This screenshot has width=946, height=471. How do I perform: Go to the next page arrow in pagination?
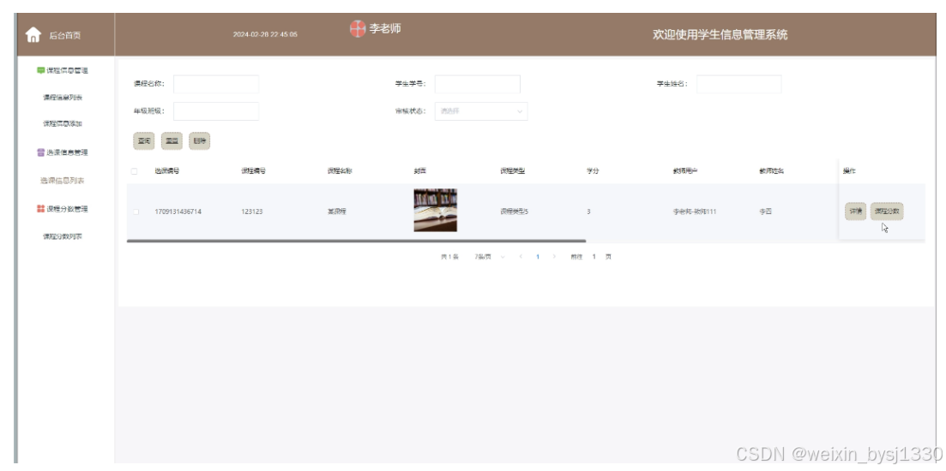click(554, 257)
